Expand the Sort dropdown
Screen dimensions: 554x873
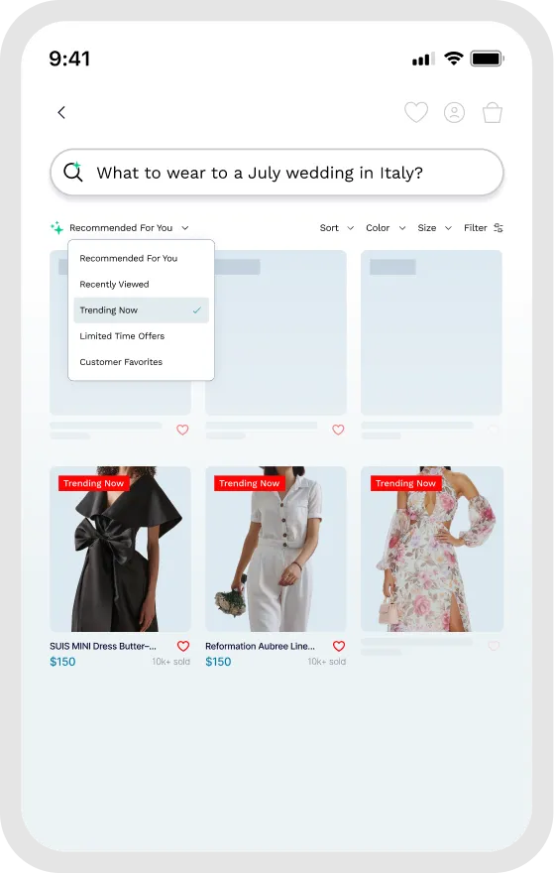[x=337, y=228]
